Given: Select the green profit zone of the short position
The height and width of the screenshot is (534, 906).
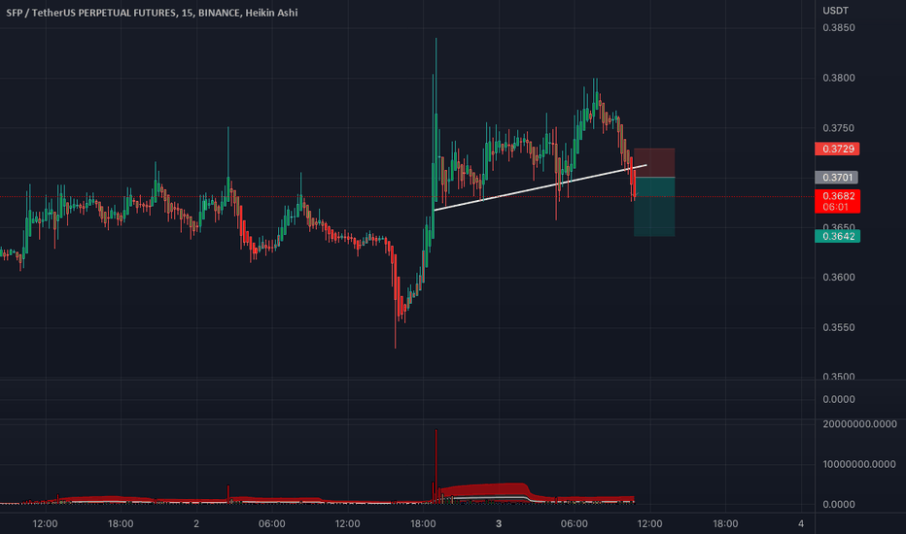Looking at the screenshot, I should 654,207.
